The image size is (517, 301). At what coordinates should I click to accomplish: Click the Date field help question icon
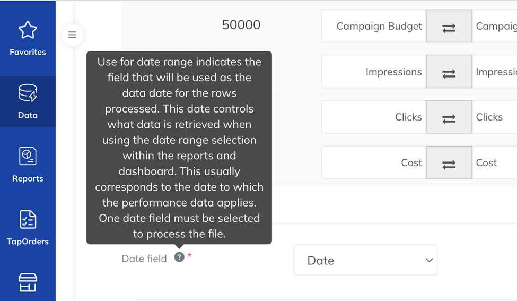[179, 257]
